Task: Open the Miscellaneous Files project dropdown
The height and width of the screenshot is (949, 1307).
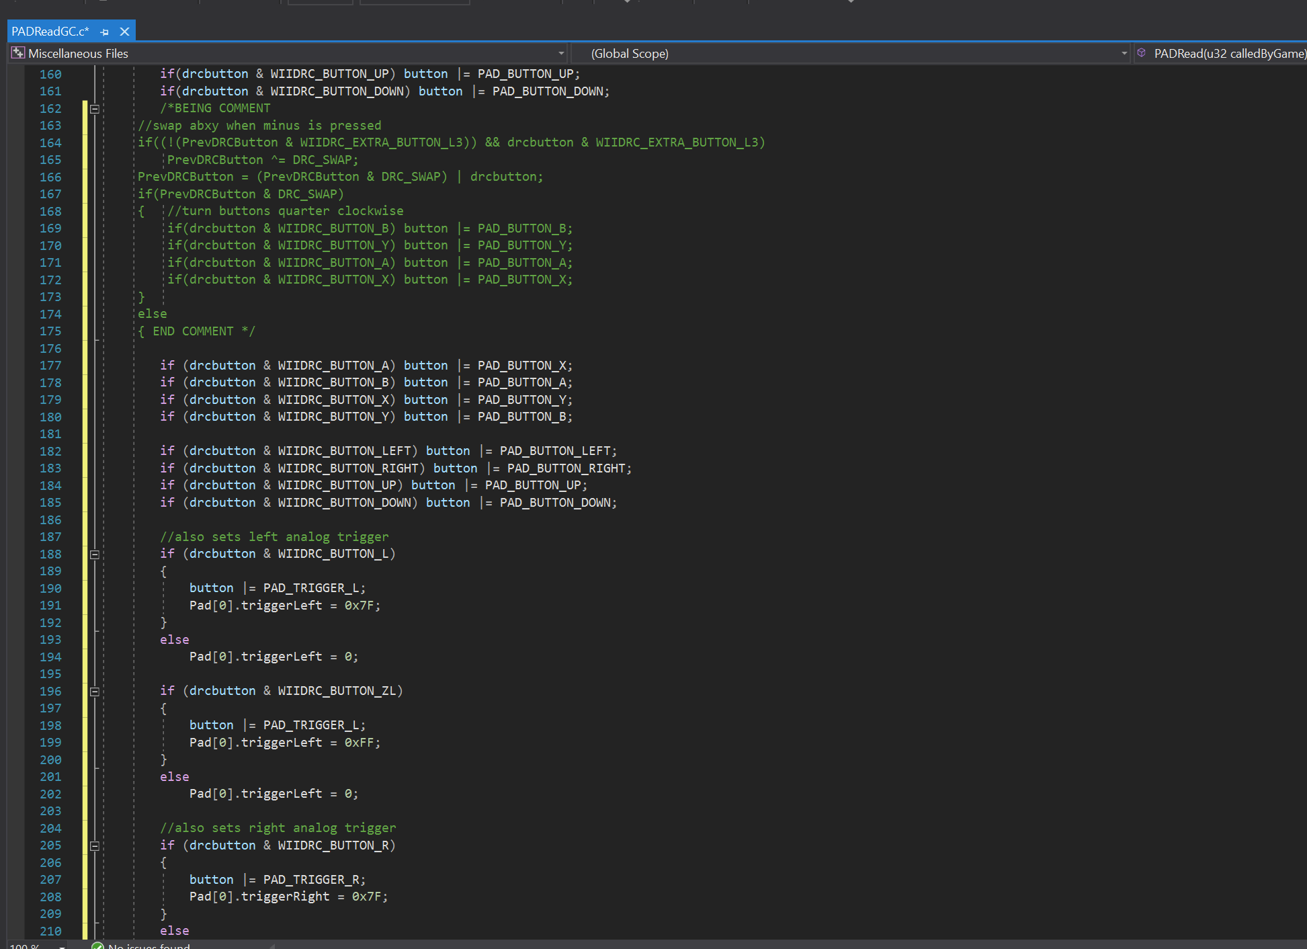Action: point(561,53)
